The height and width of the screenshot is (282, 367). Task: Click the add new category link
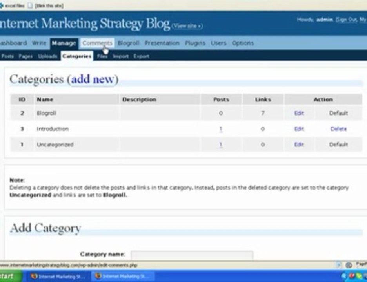pos(93,79)
